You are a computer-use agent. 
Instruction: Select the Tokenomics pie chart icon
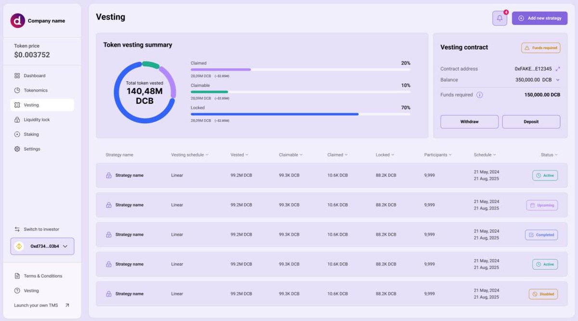(x=17, y=90)
